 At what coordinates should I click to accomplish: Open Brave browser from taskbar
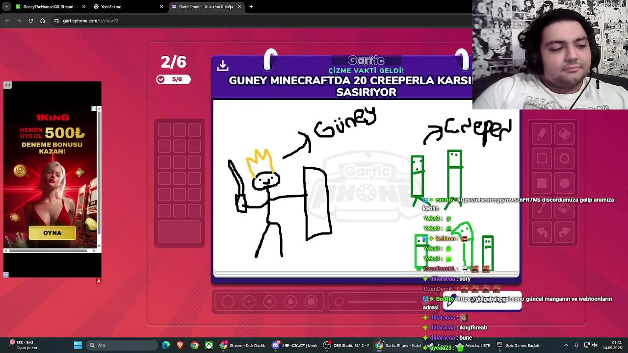click(180, 345)
